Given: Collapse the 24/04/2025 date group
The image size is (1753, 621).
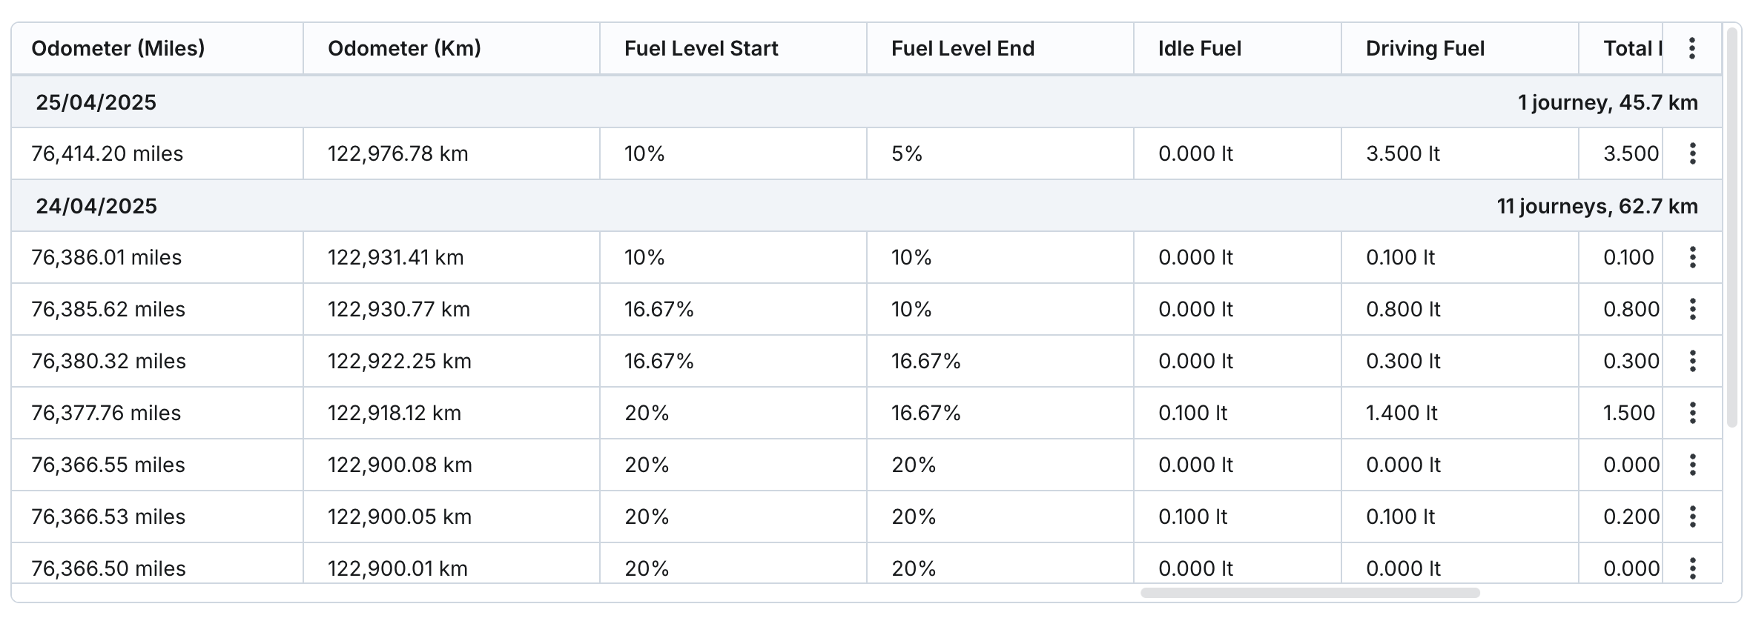Looking at the screenshot, I should tap(96, 206).
